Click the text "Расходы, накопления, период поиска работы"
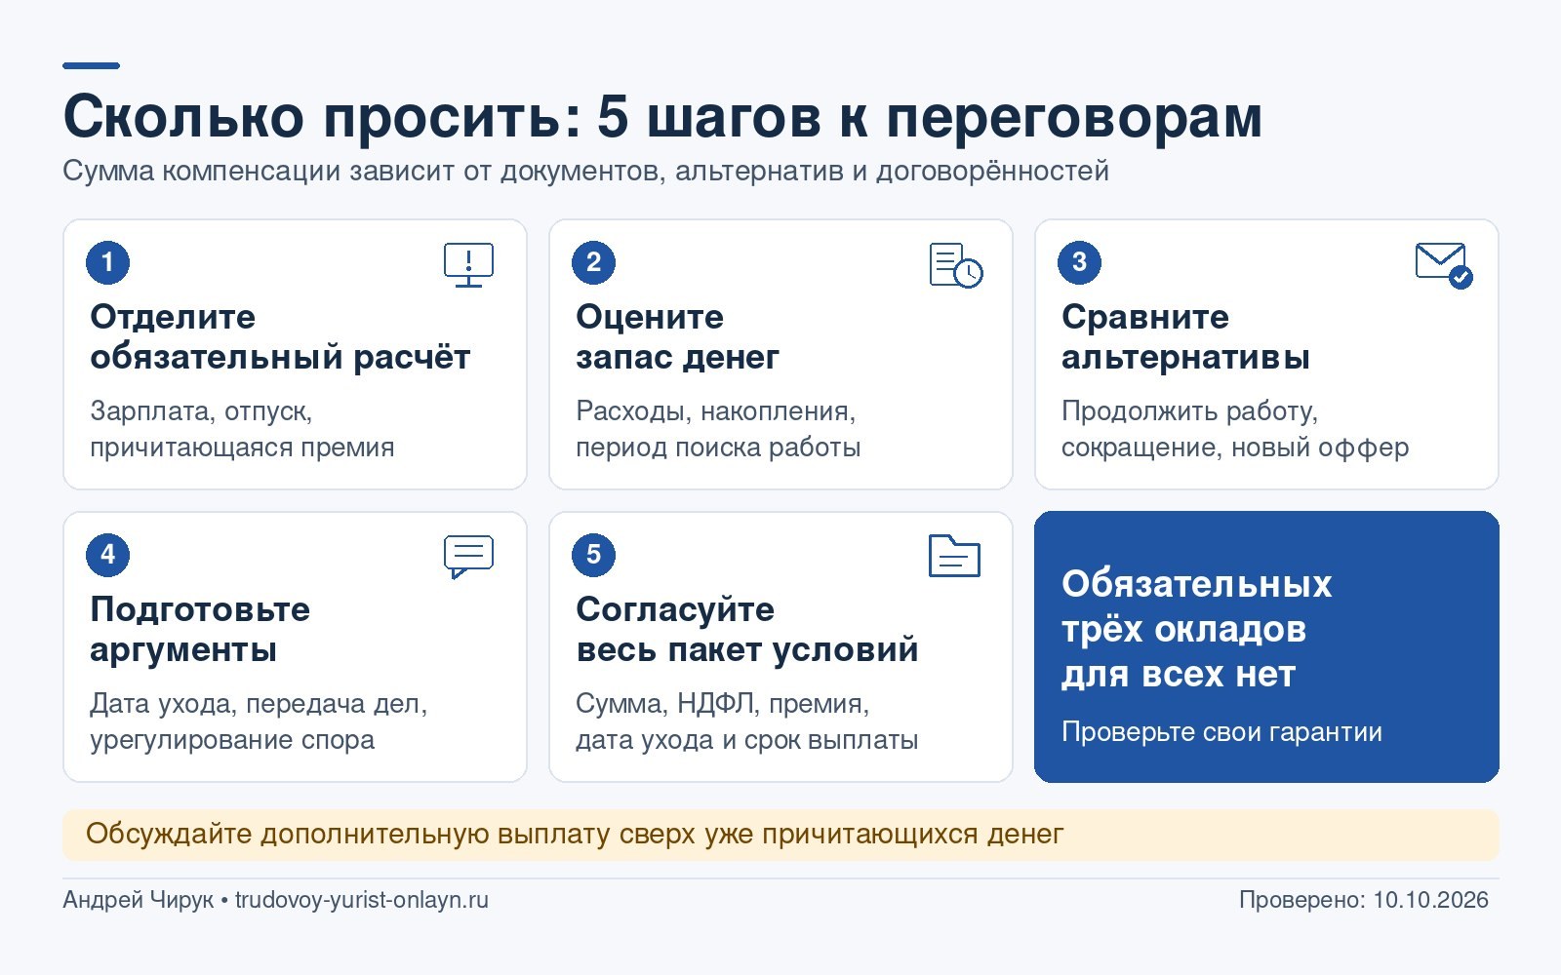This screenshot has width=1561, height=975. point(718,429)
